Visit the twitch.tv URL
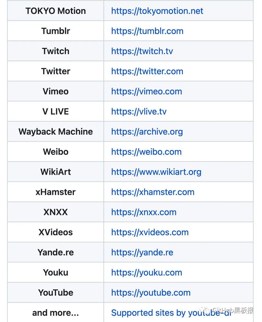This screenshot has height=322, width=262. click(142, 51)
